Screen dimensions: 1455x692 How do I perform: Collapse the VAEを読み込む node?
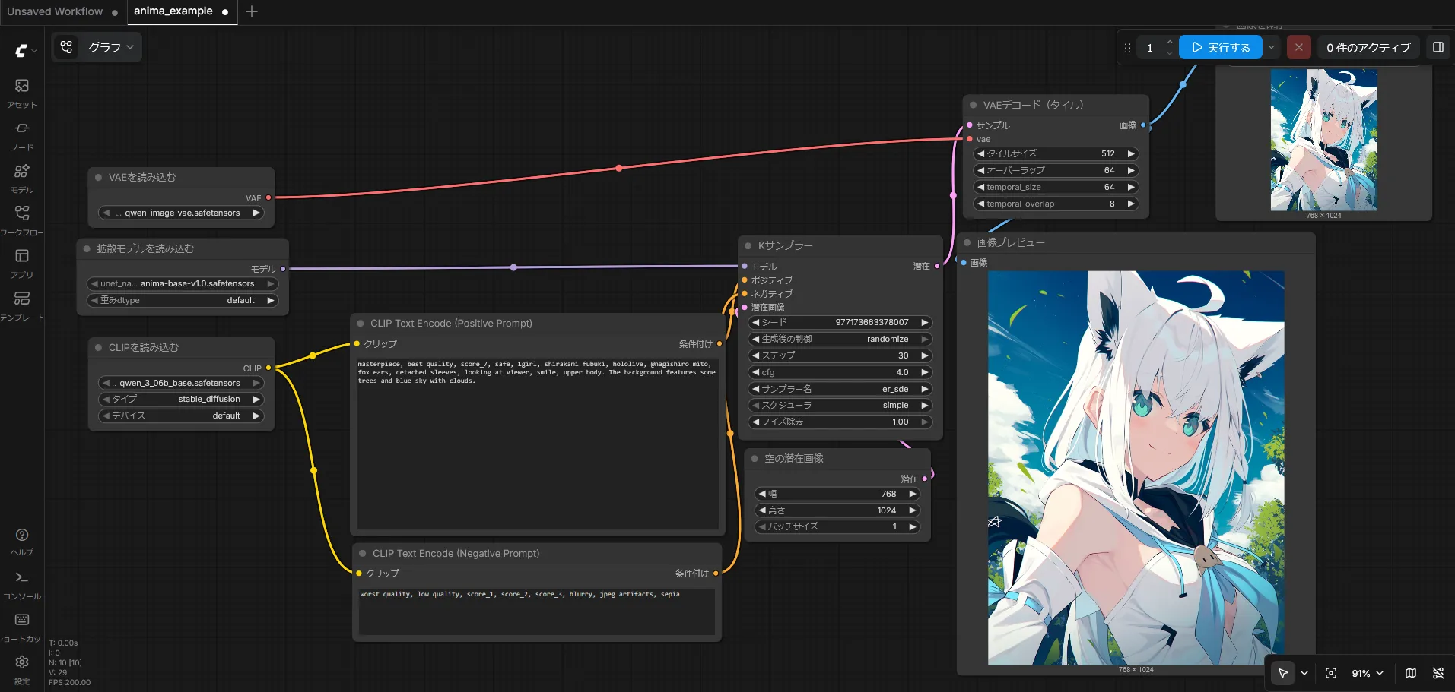pos(98,178)
